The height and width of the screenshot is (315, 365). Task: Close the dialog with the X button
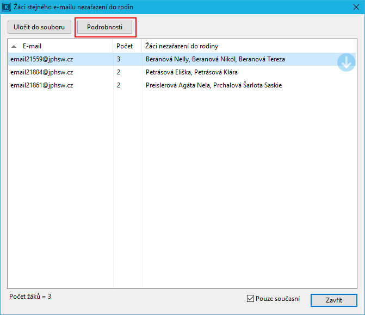[355, 7]
